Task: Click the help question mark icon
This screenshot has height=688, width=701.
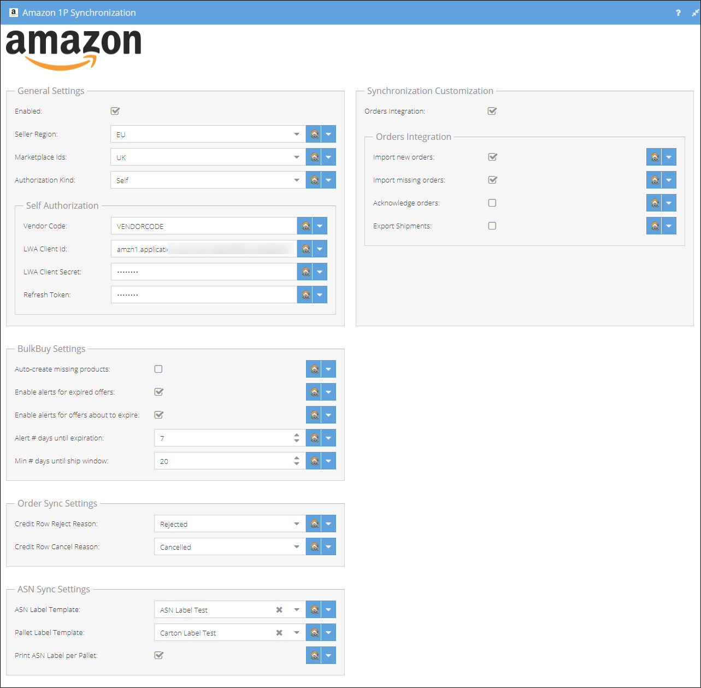Action: click(x=678, y=13)
